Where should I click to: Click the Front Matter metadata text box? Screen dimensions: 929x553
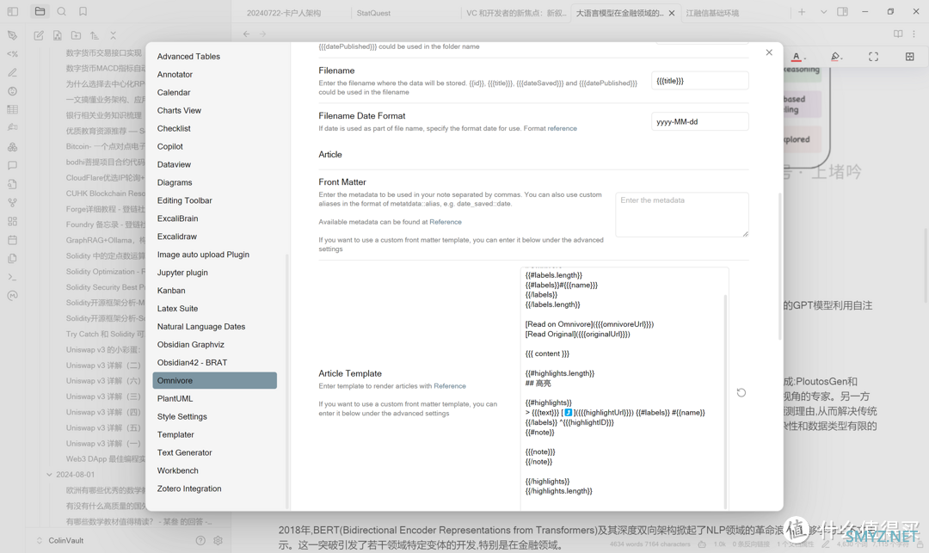(x=681, y=214)
